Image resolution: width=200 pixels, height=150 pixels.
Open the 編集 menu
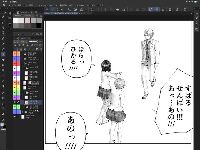(x=20, y=5)
